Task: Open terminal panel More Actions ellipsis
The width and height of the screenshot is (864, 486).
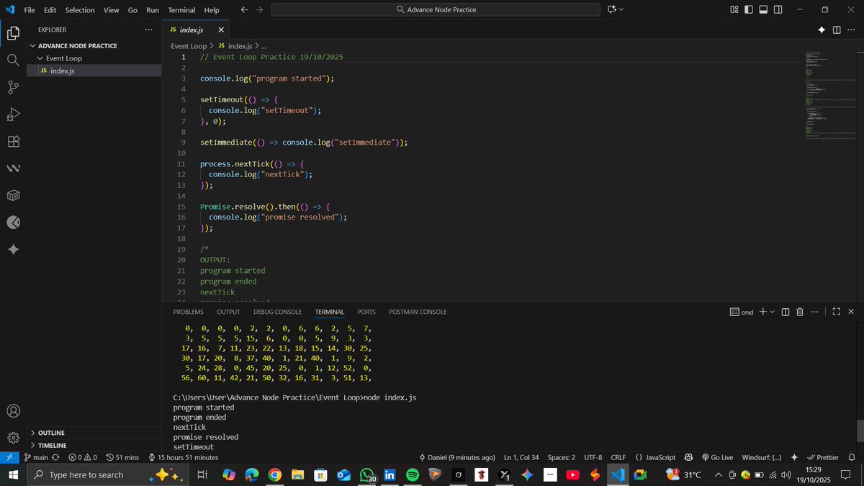Action: tap(814, 312)
